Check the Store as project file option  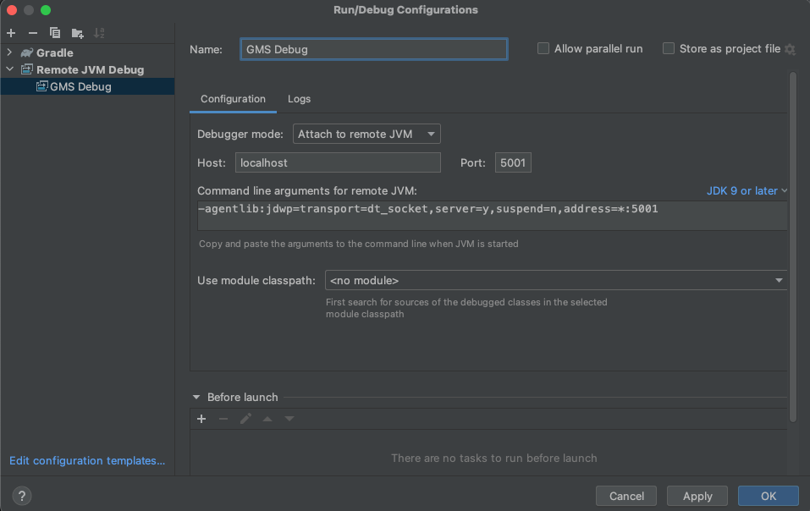(x=669, y=49)
